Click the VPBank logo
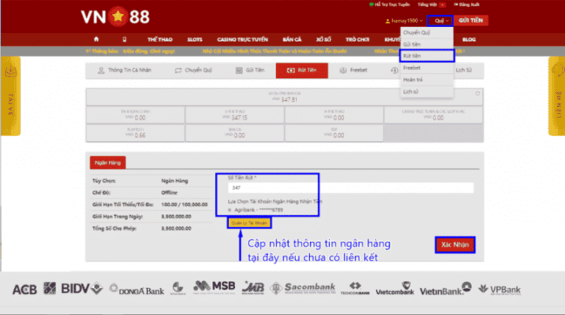 500,289
